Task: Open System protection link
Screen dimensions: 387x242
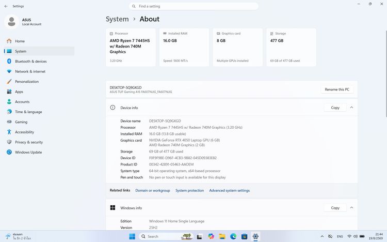Action: (189, 190)
